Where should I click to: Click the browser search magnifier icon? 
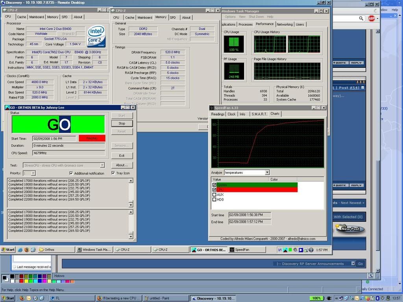[x=361, y=18]
